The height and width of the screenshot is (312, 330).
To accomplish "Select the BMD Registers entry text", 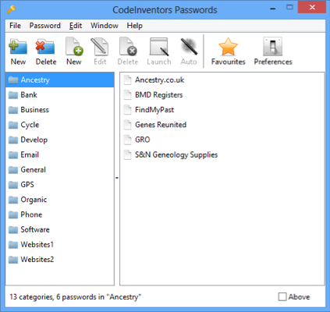I will 158,95.
